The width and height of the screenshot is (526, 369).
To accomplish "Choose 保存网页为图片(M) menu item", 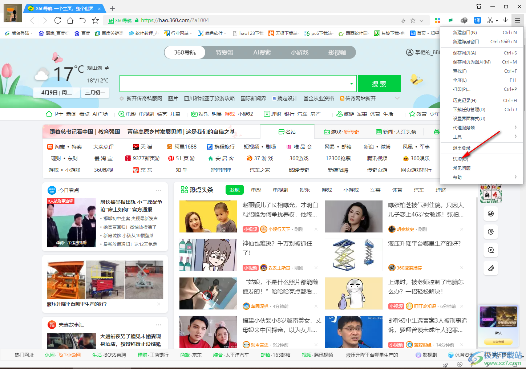I will pyautogui.click(x=482, y=62).
